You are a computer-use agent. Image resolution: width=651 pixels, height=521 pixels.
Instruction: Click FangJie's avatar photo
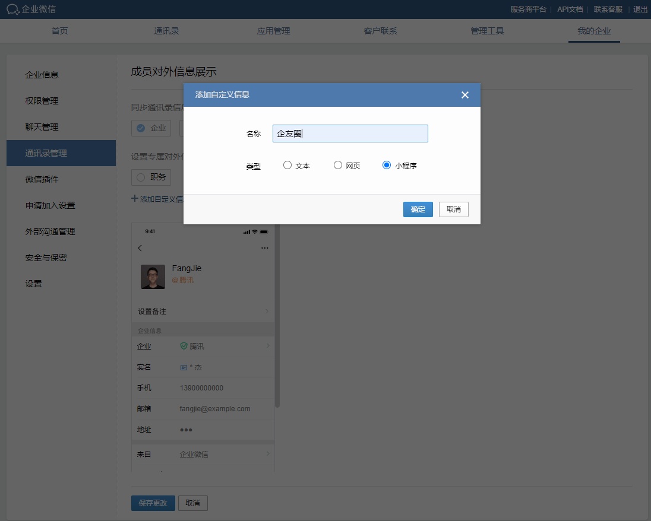tap(153, 277)
